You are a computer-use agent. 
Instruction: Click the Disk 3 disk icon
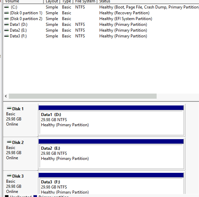(9, 176)
